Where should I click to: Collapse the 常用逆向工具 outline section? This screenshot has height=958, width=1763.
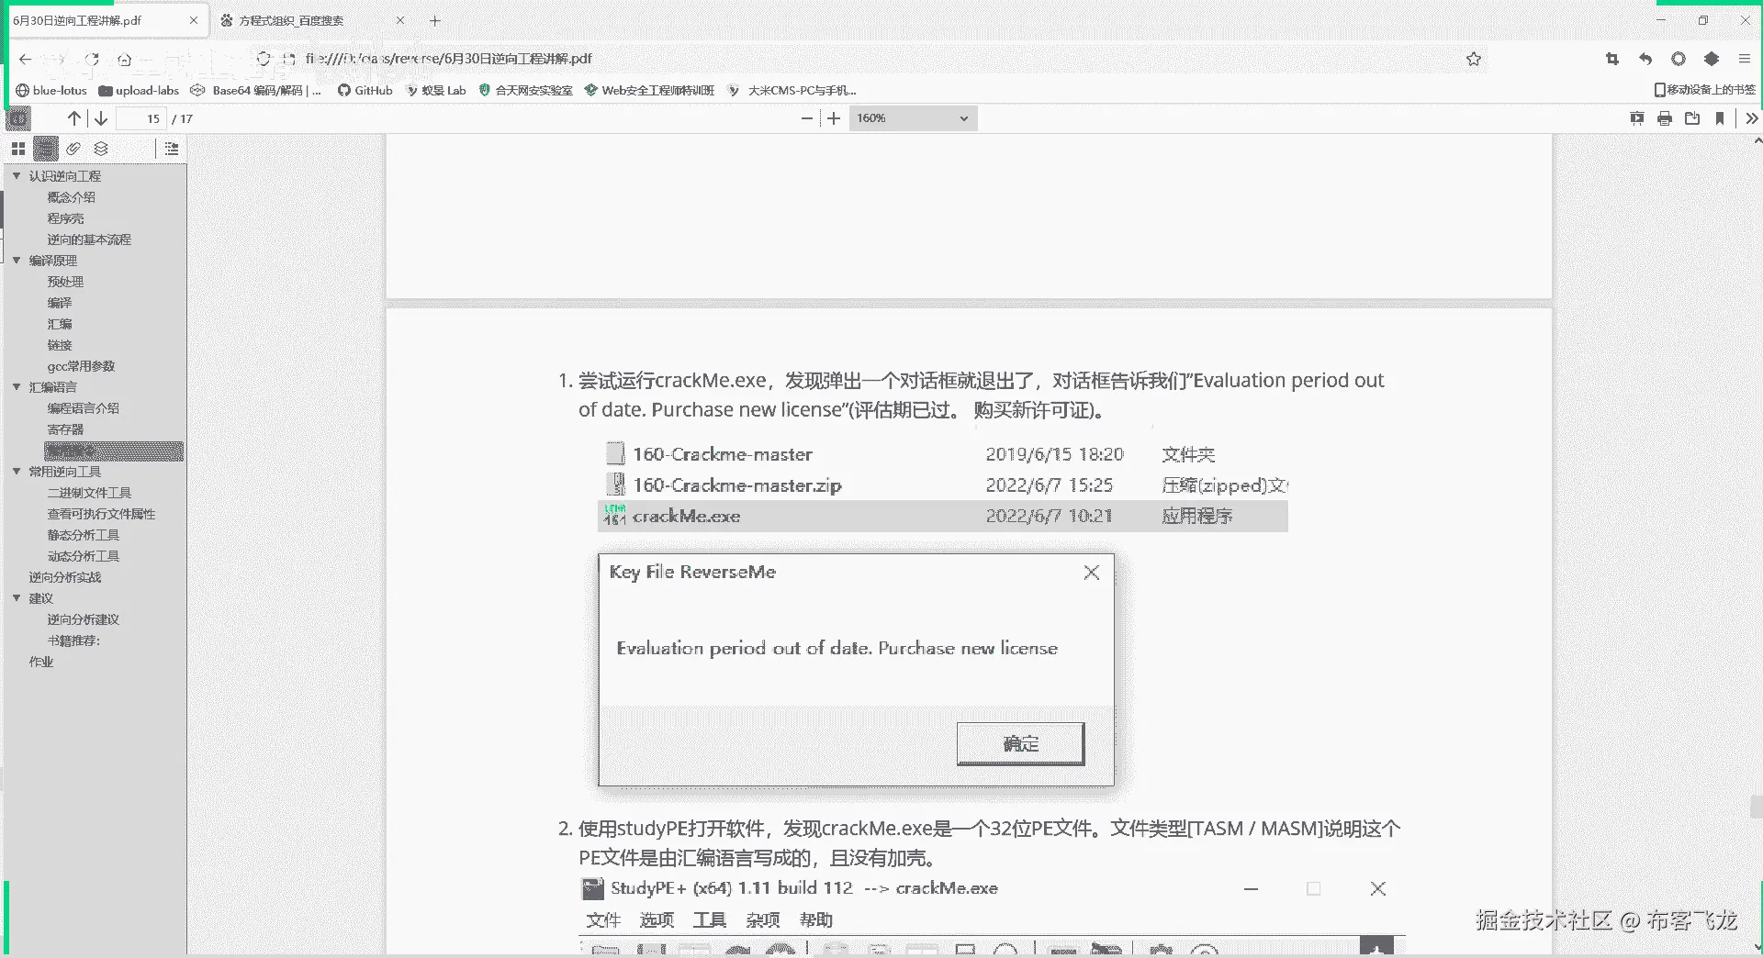pos(17,472)
